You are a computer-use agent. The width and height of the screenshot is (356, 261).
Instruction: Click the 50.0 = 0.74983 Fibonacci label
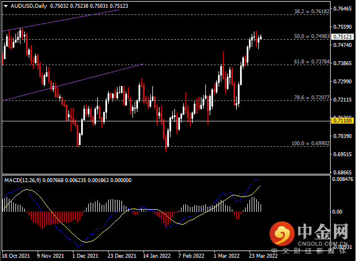click(311, 36)
